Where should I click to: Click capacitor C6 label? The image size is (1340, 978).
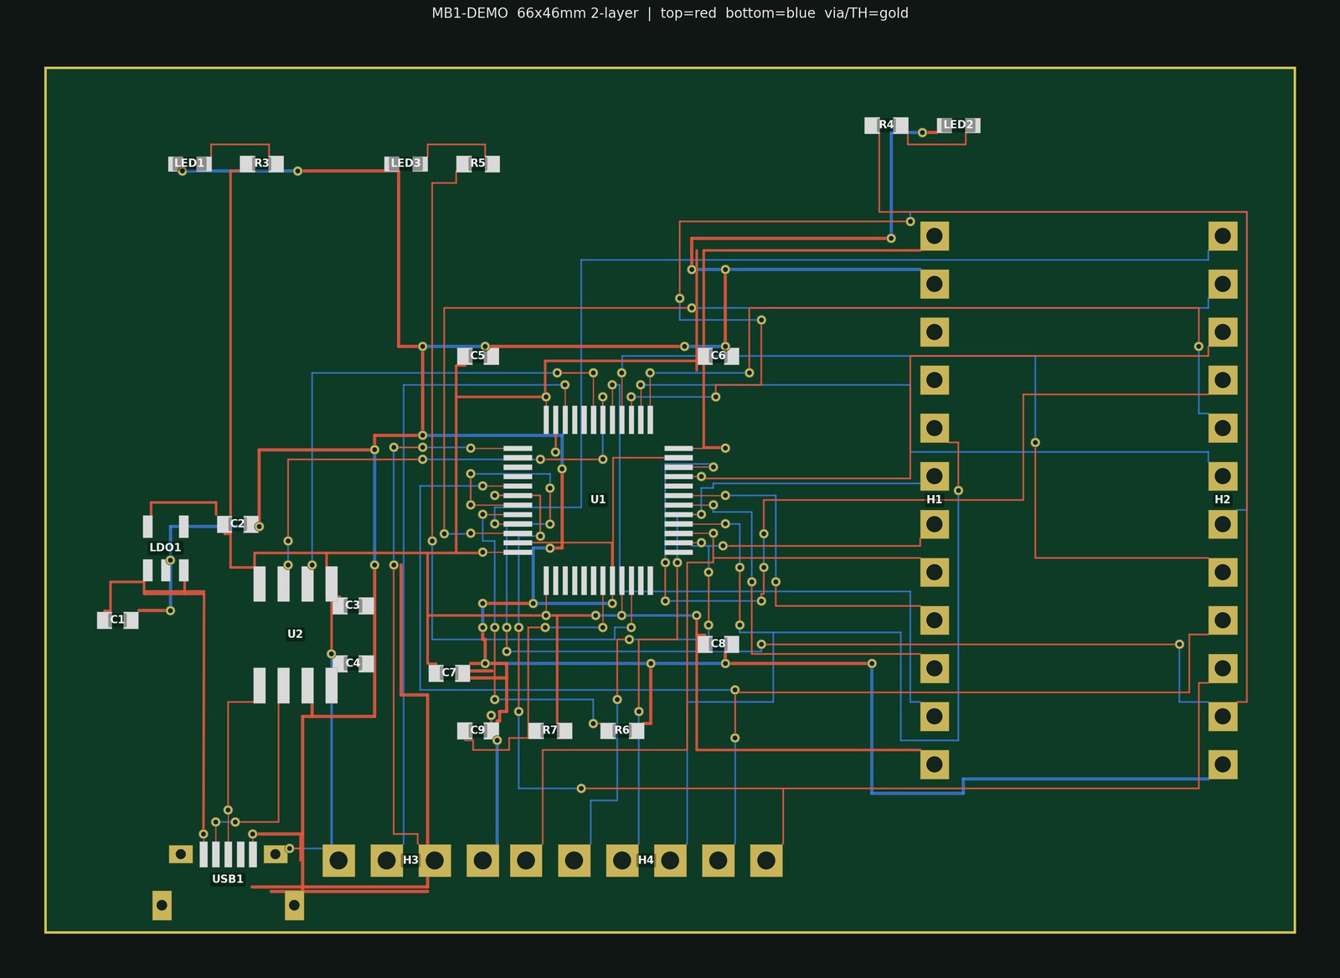pos(718,356)
